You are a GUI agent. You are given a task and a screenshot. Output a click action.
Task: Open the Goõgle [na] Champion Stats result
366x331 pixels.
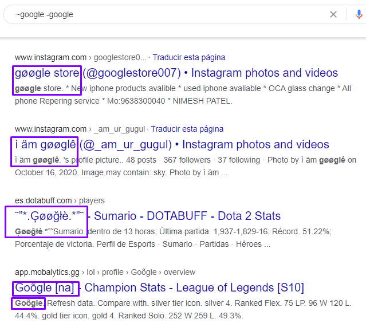tap(159, 287)
